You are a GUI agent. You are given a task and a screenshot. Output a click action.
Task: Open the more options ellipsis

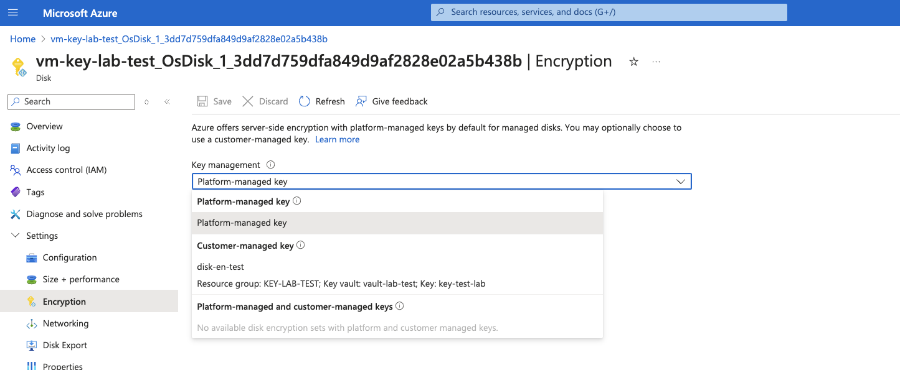pos(656,62)
